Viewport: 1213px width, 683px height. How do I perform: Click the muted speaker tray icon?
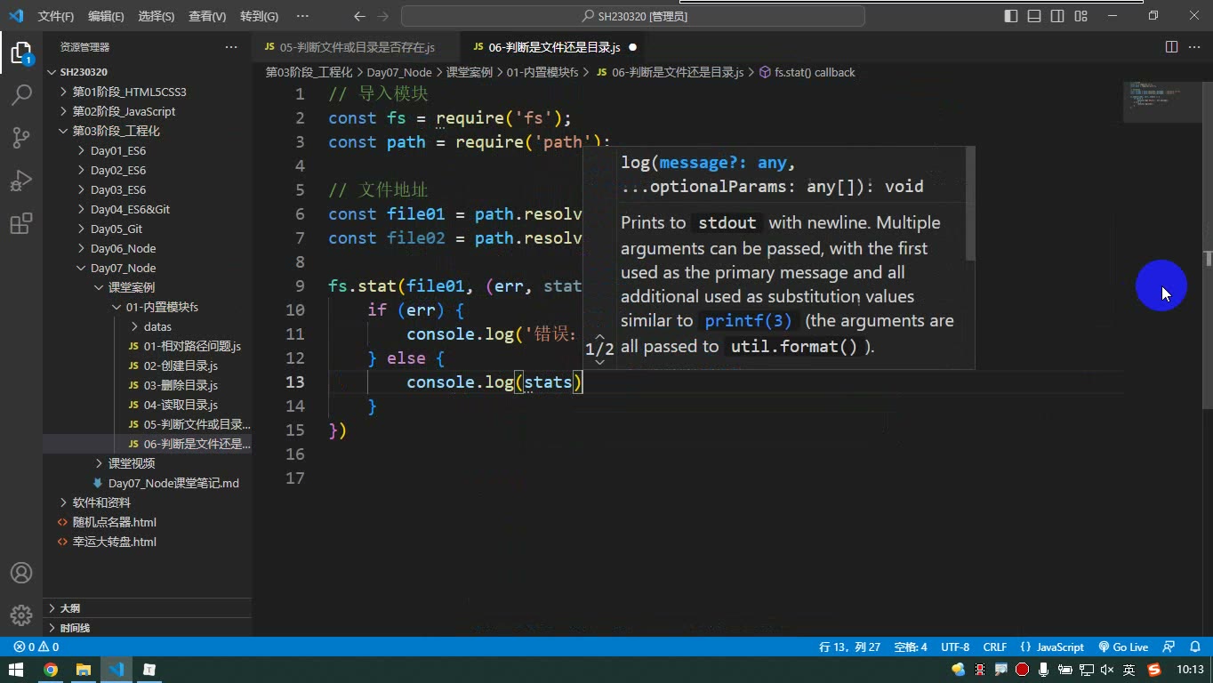[x=1106, y=670]
